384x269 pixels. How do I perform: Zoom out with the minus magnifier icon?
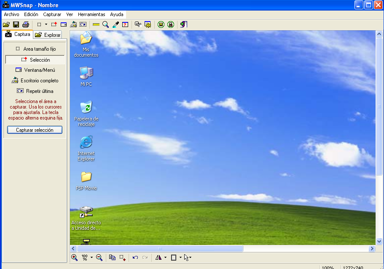click(99, 258)
